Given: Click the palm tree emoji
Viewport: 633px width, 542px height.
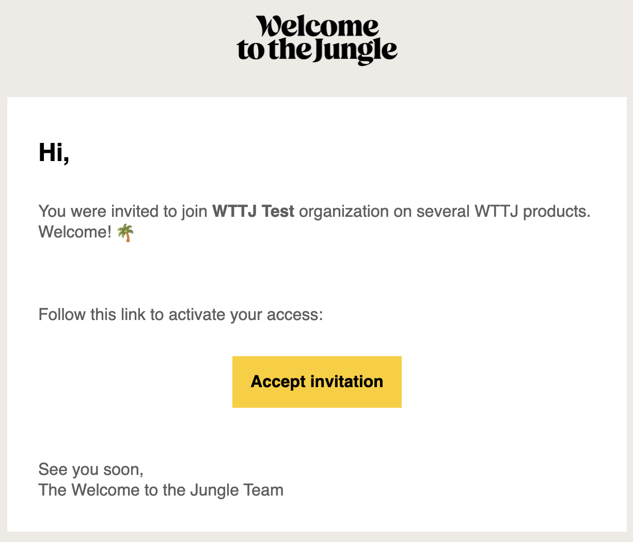Looking at the screenshot, I should [125, 233].
